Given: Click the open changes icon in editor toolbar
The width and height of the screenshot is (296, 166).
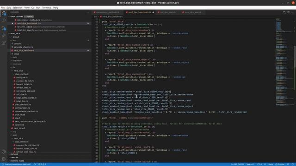Looking at the screenshot, I should (x=284, y=12).
